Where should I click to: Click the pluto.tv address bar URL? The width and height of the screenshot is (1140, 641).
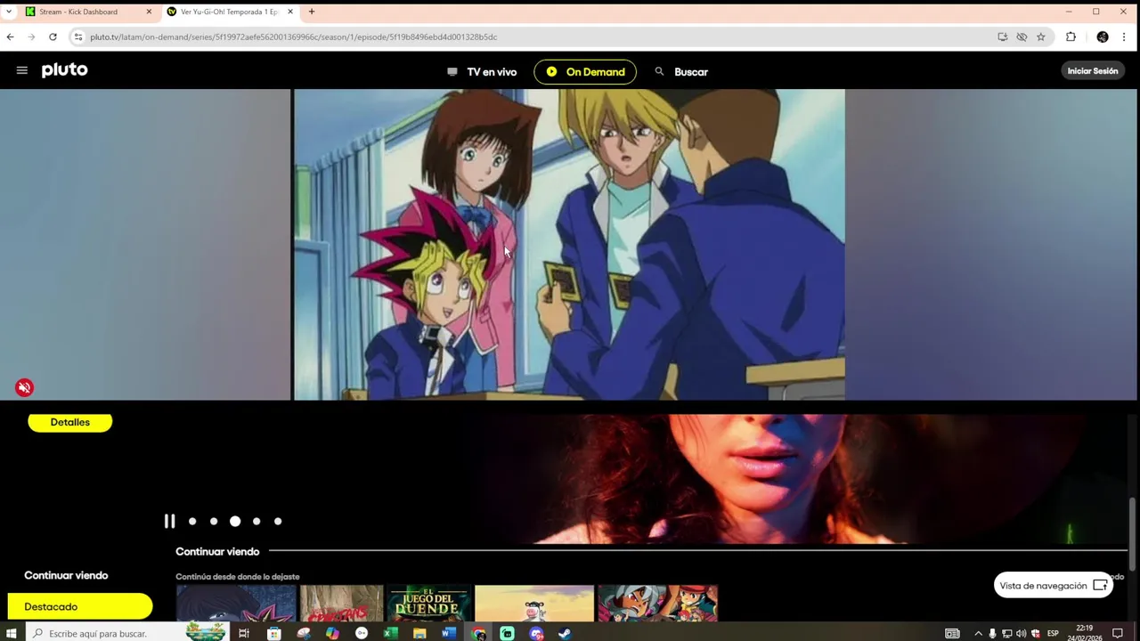coord(293,37)
